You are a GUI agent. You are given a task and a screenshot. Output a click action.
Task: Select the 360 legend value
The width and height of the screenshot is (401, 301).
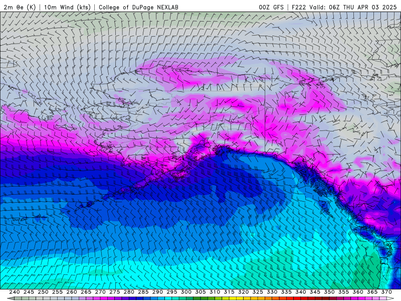(358, 292)
